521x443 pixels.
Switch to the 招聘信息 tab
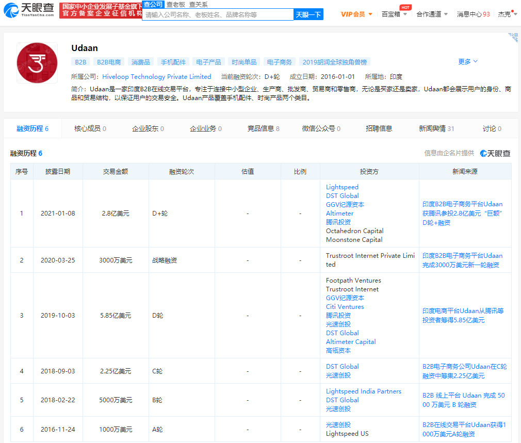379,128
